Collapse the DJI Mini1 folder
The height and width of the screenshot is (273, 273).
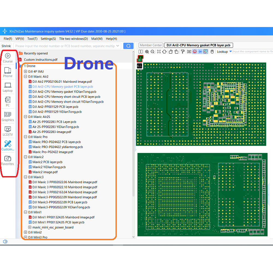tap(25, 212)
